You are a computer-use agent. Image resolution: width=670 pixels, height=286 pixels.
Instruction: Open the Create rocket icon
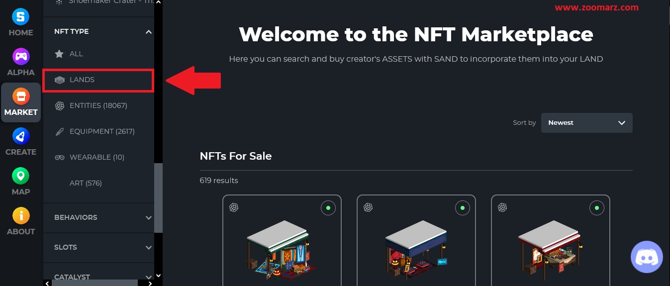pyautogui.click(x=21, y=136)
